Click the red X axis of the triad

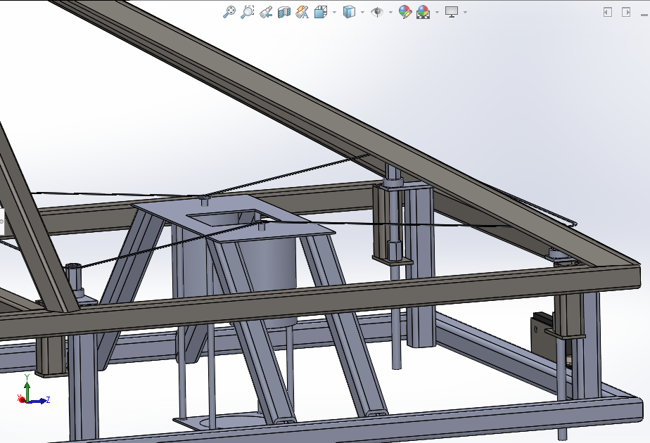click(x=21, y=399)
